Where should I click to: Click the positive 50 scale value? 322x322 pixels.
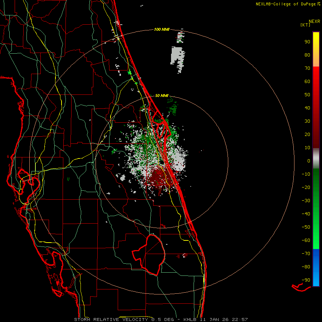tap(307, 95)
